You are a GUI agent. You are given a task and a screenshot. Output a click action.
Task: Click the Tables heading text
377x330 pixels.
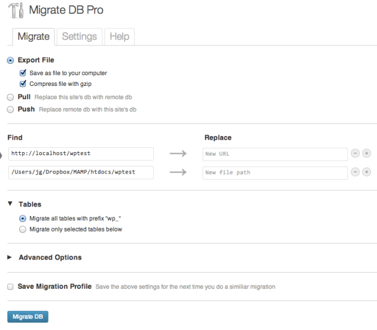(30, 204)
